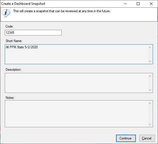Click the blue info speech bubble icon

click(x=6, y=13)
